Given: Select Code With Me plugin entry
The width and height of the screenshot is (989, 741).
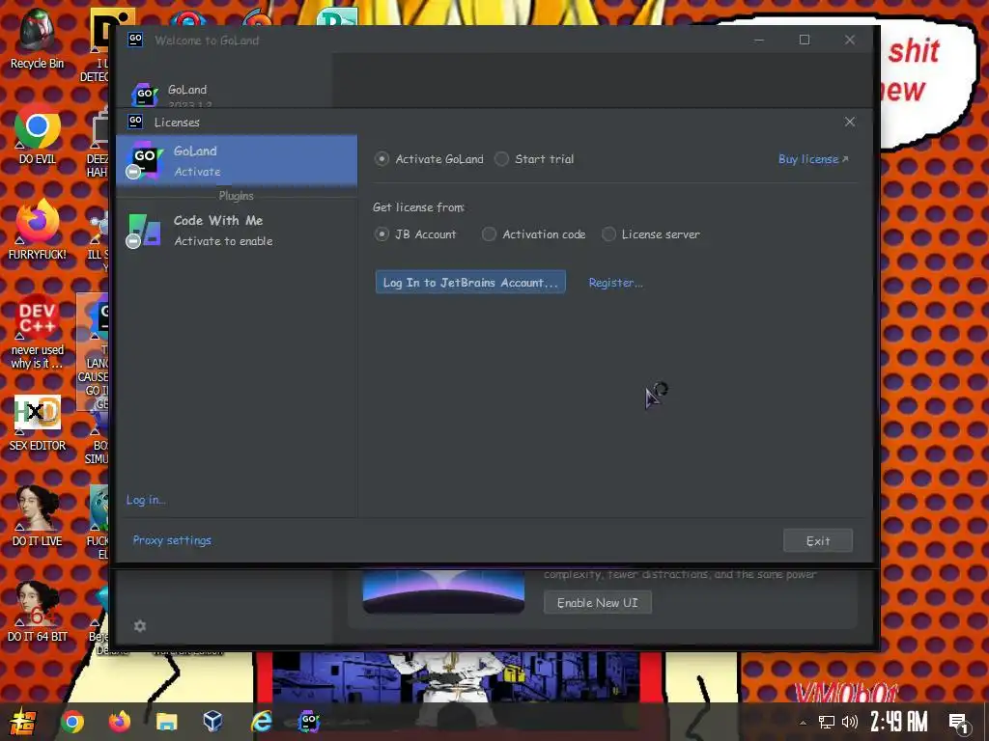Looking at the screenshot, I should pyautogui.click(x=237, y=230).
